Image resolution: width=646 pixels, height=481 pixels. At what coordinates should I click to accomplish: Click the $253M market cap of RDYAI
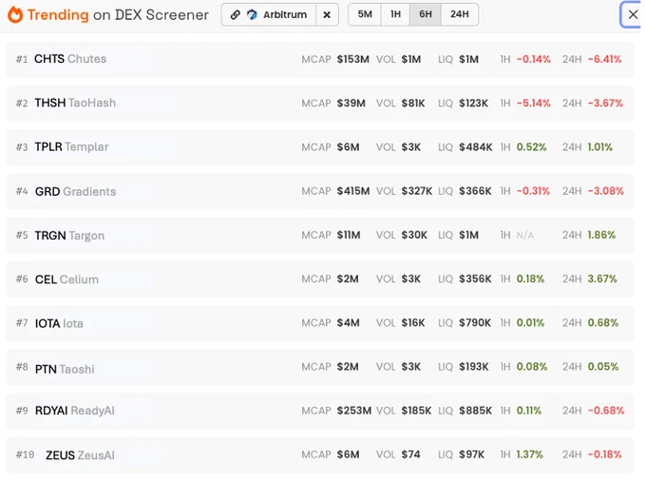click(354, 411)
